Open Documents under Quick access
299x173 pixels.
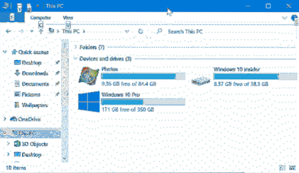coord(35,84)
